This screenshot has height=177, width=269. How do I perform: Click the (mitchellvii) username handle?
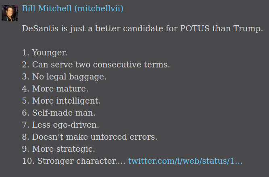[98, 9]
